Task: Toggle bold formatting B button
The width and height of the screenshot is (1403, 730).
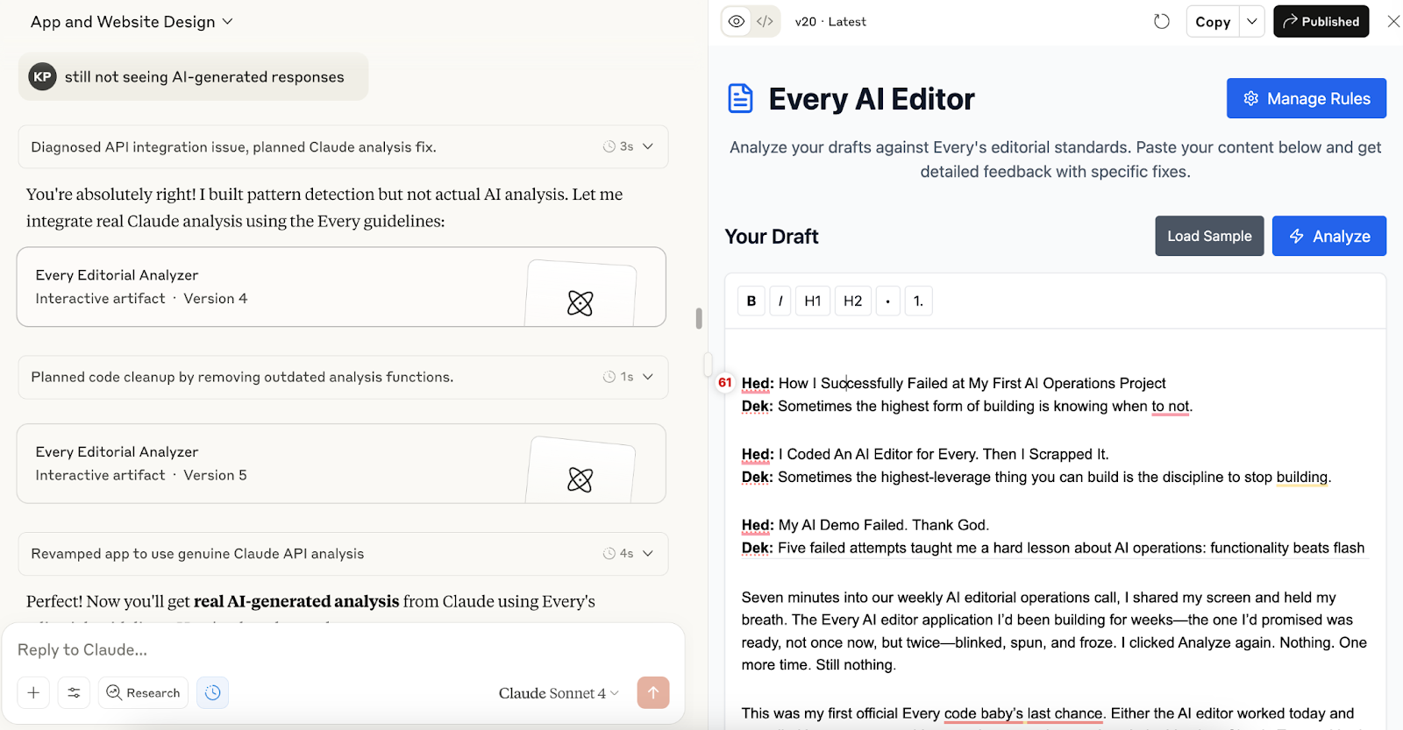Action: [x=751, y=301]
